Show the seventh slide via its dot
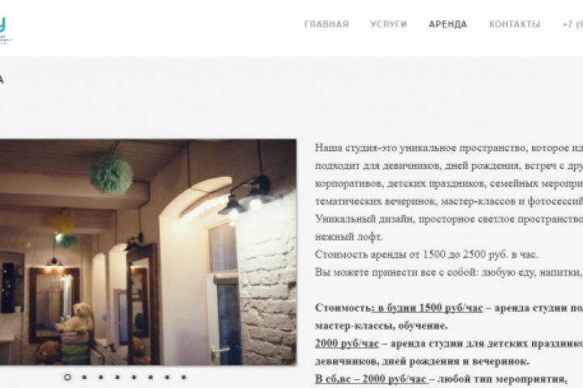This screenshot has width=583, height=388. click(167, 377)
